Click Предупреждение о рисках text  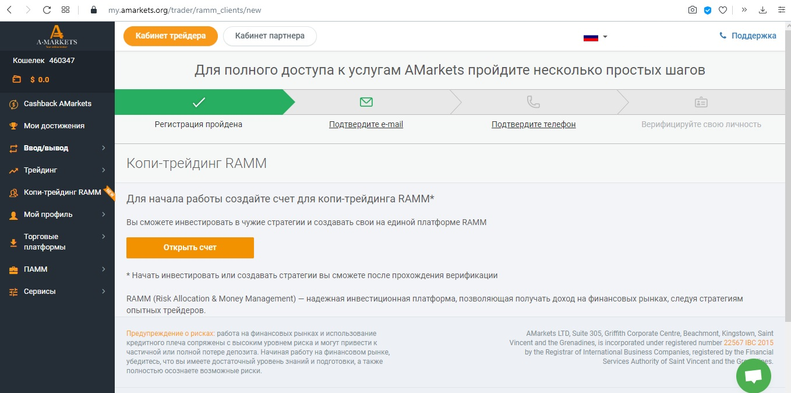[171, 334]
